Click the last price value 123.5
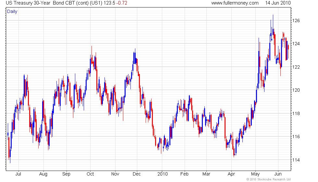318x182 pixels. pos(110,3)
